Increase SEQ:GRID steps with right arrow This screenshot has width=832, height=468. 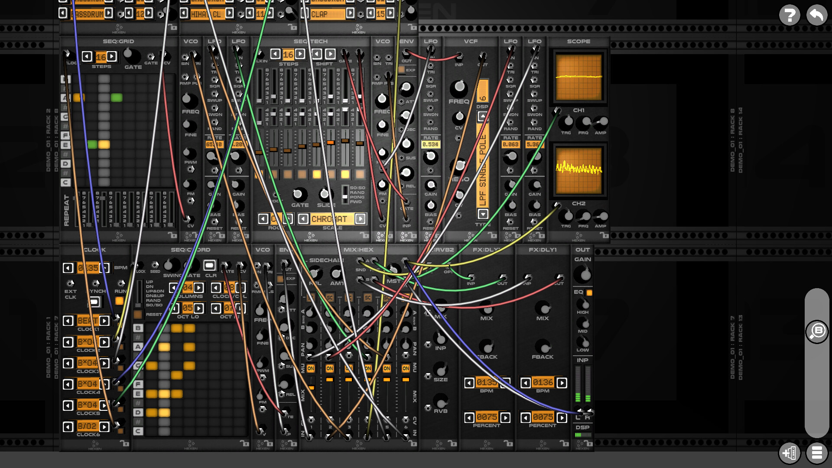pos(112,56)
